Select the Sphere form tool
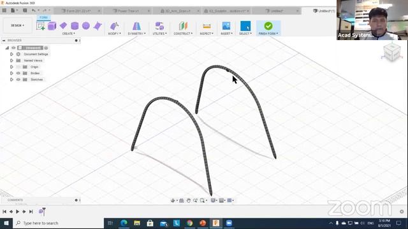 click(86, 25)
